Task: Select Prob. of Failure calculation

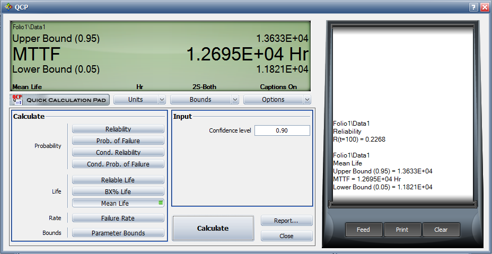Action: (x=118, y=141)
